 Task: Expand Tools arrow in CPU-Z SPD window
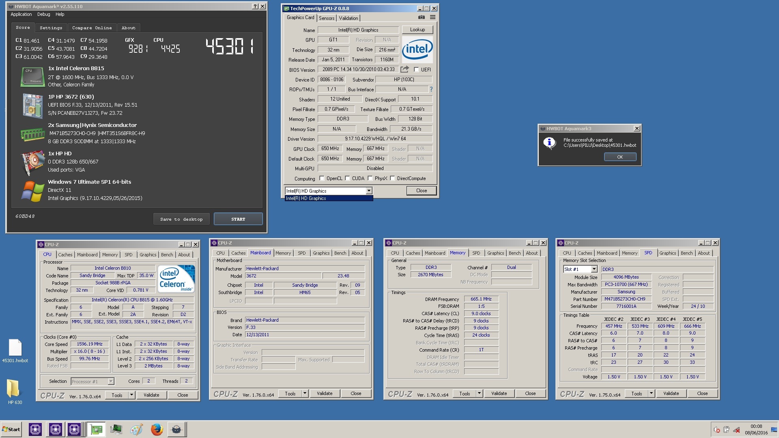point(651,393)
